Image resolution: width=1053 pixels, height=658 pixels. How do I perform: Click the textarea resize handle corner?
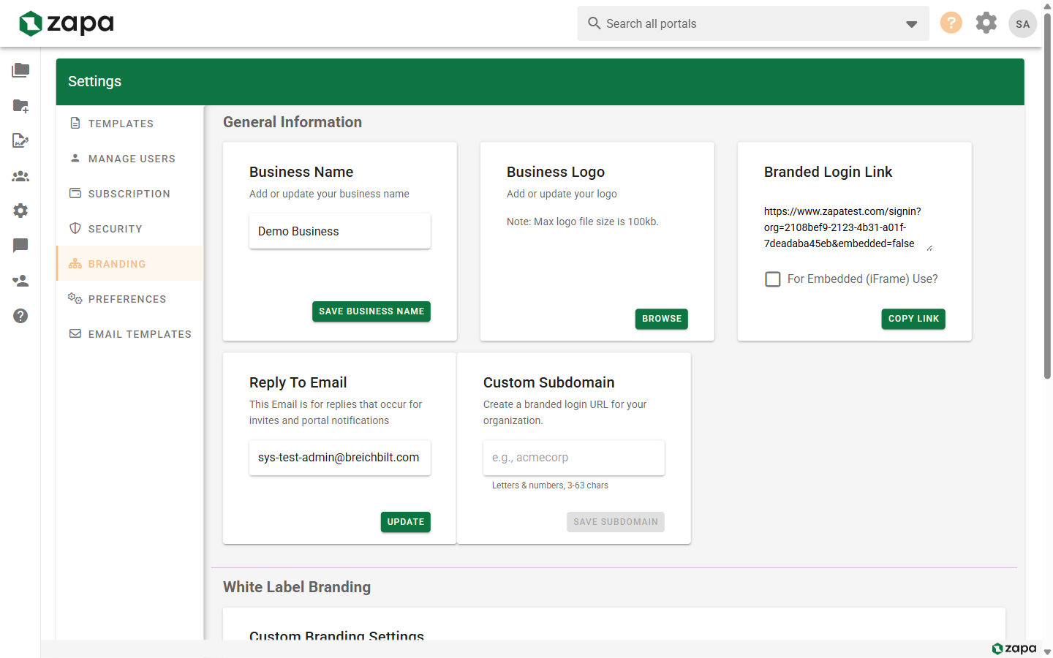[929, 248]
